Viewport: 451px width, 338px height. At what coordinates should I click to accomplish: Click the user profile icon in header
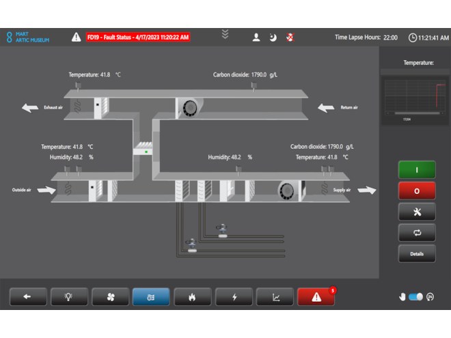tap(256, 38)
